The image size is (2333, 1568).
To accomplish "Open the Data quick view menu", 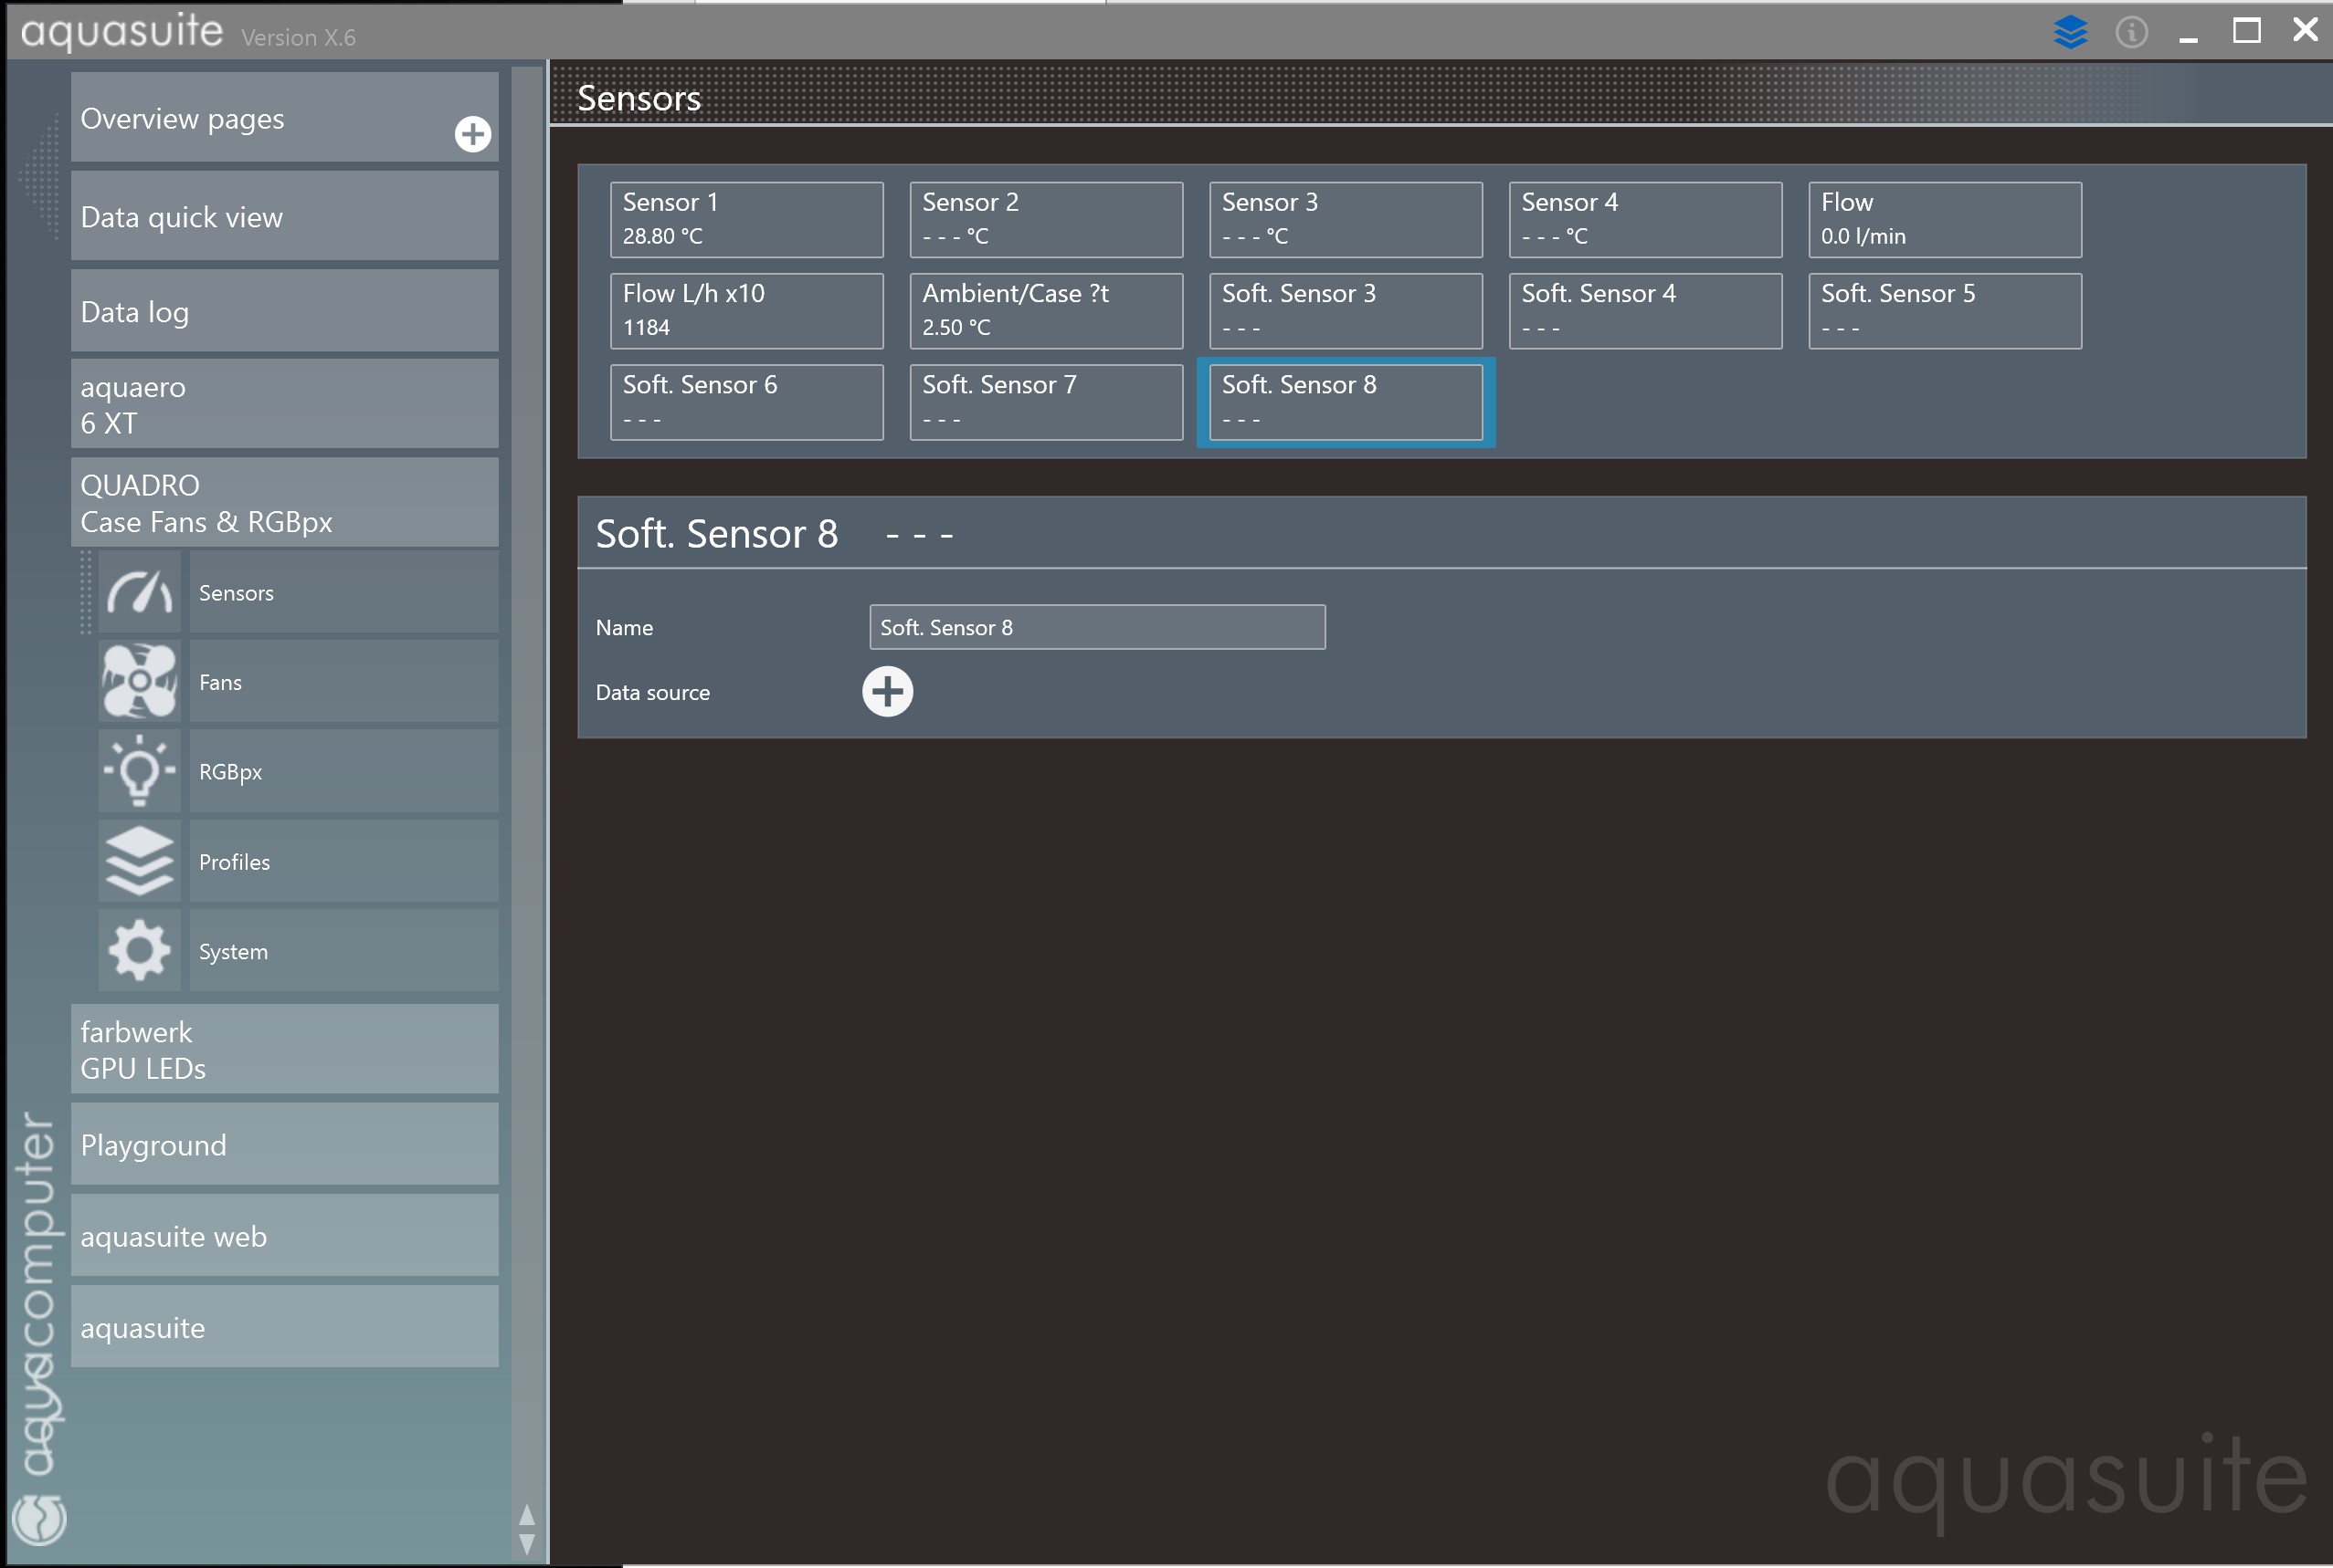I will [284, 217].
